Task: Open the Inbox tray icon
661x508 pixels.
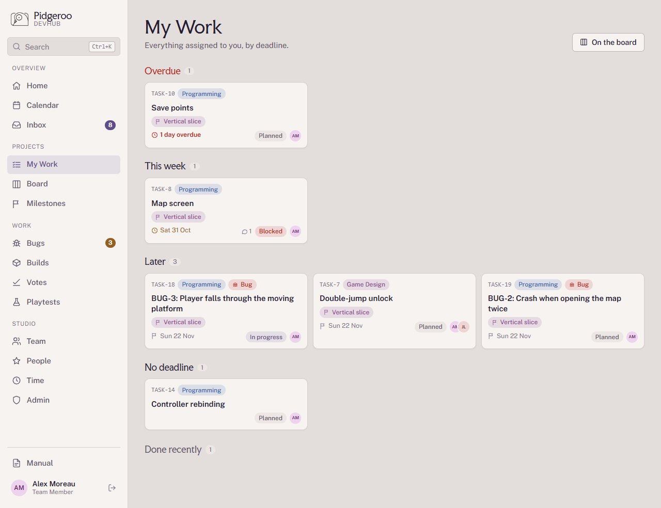Action: [17, 125]
